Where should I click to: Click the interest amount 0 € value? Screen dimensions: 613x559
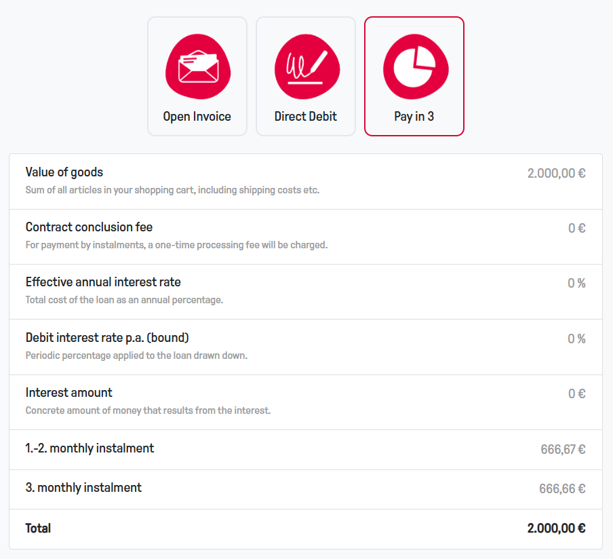[576, 393]
